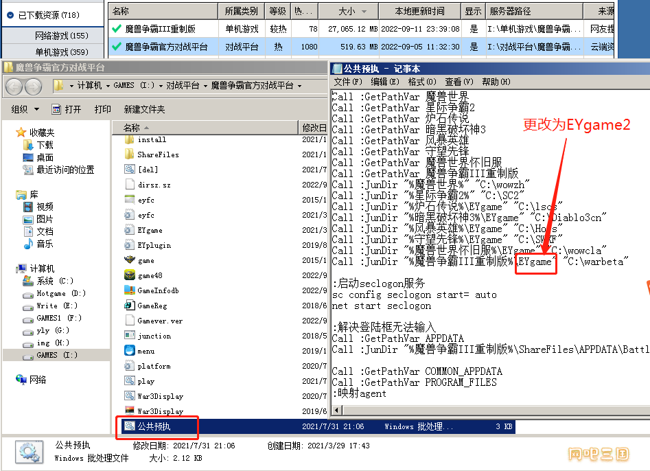Select the GameReg file icon
Image resolution: width=650 pixels, height=471 pixels.
[x=129, y=306]
